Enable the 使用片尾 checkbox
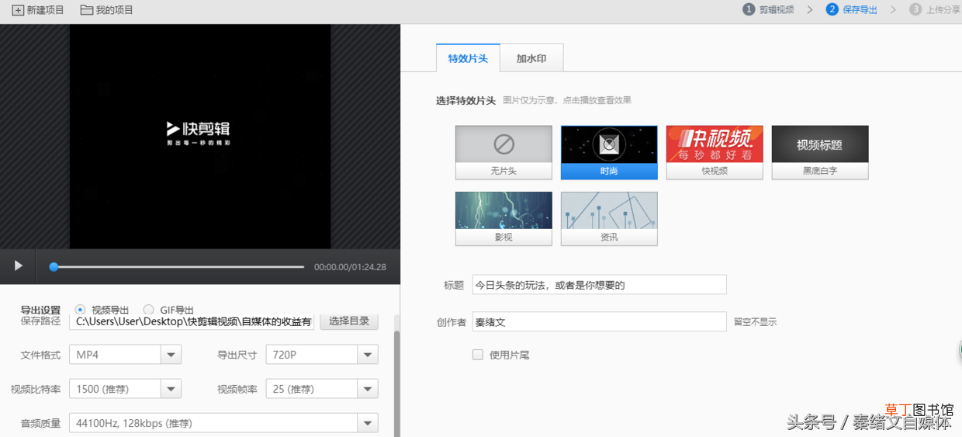 click(x=478, y=355)
